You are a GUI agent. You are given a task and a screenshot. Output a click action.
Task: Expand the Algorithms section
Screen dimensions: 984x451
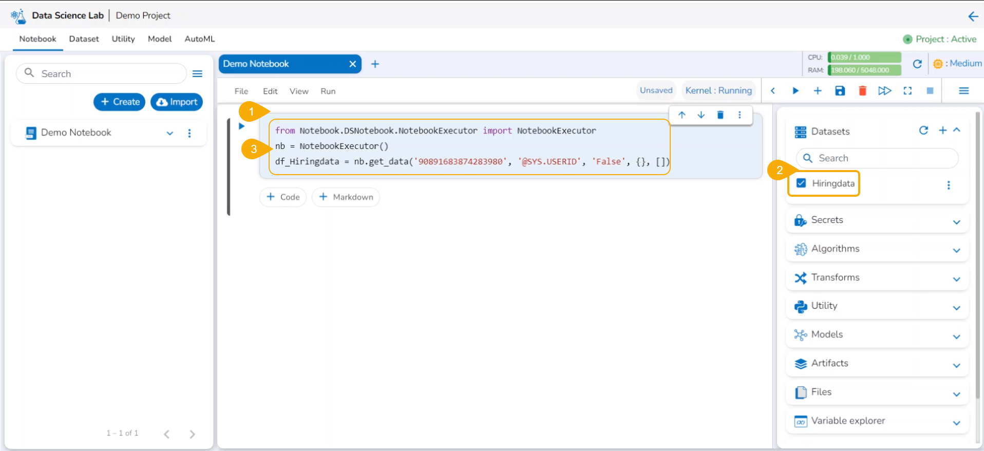[x=956, y=250]
